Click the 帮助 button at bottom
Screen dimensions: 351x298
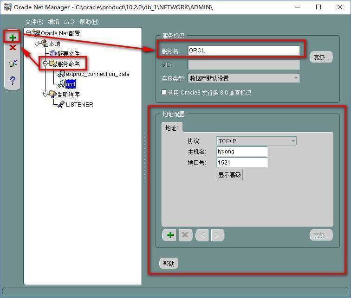pos(169,264)
